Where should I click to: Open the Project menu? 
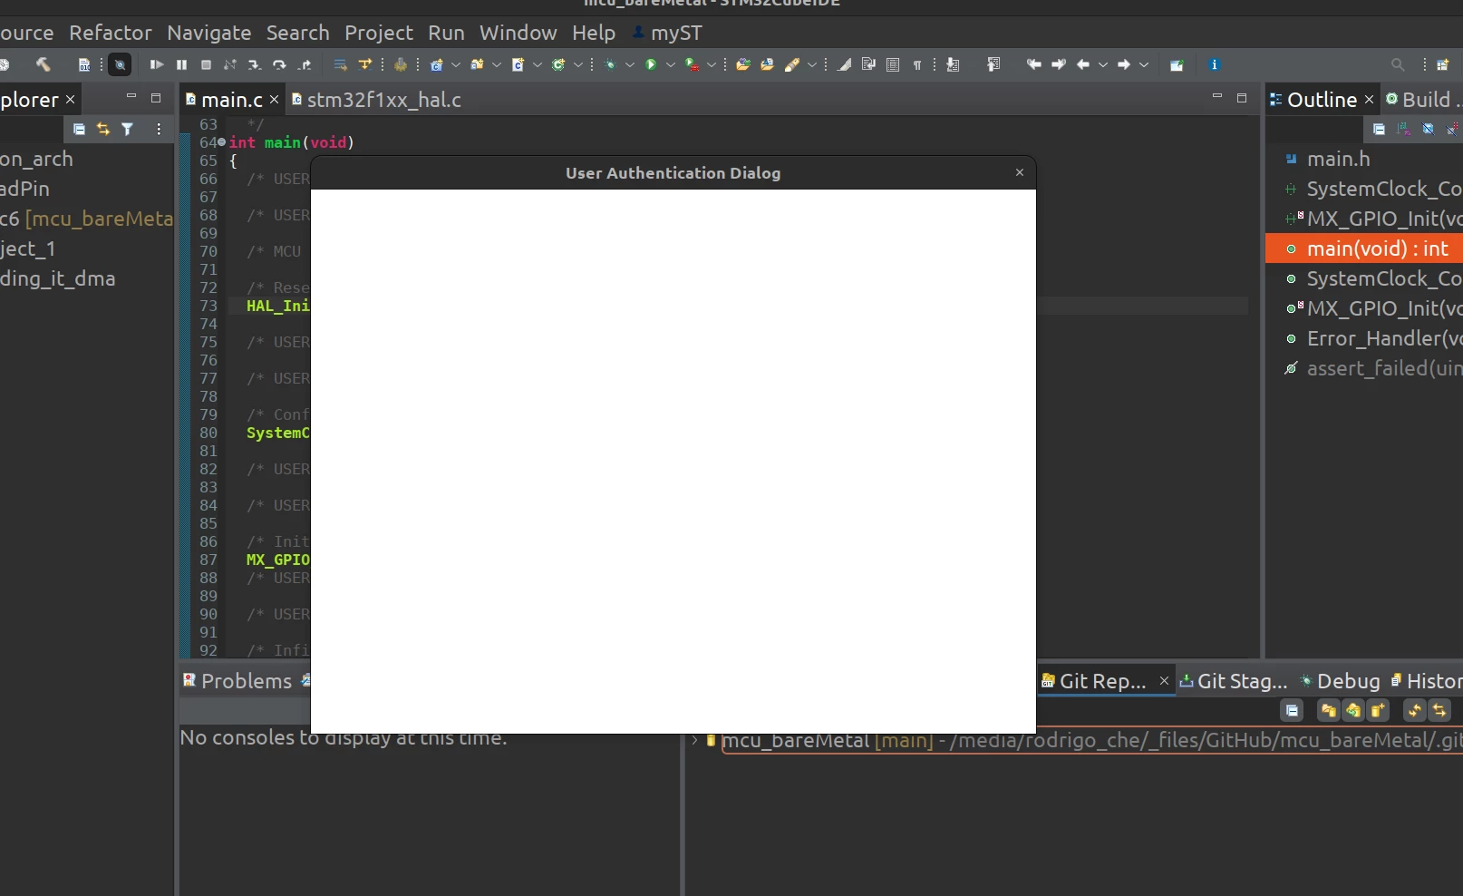point(378,33)
